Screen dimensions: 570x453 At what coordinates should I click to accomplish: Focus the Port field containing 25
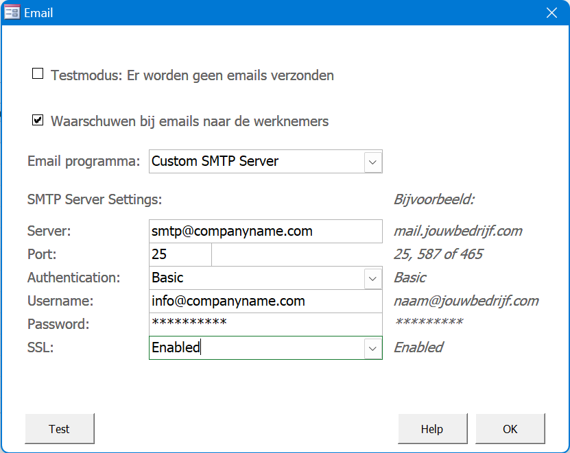click(180, 255)
